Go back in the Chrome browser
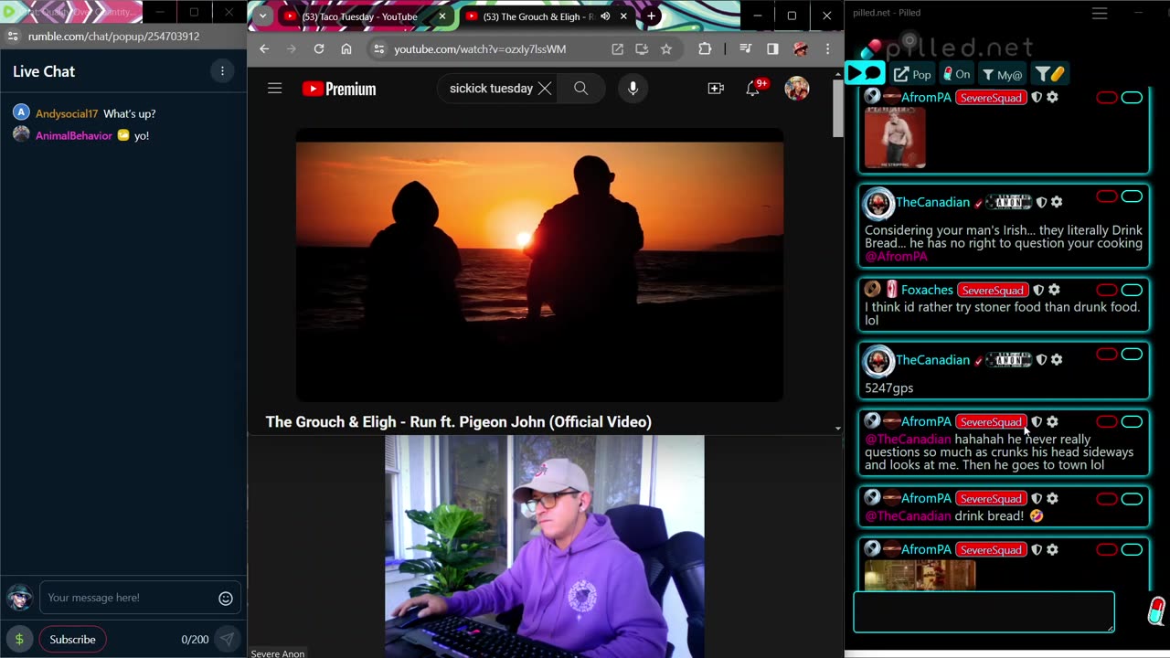 tap(264, 49)
